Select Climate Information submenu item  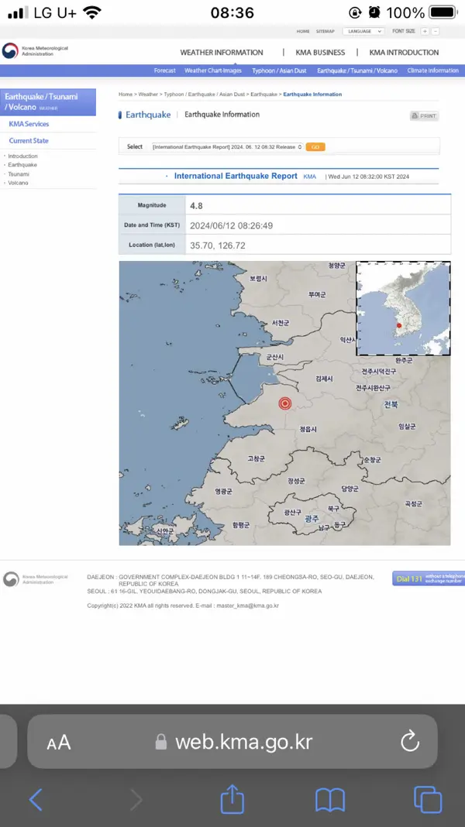click(432, 70)
